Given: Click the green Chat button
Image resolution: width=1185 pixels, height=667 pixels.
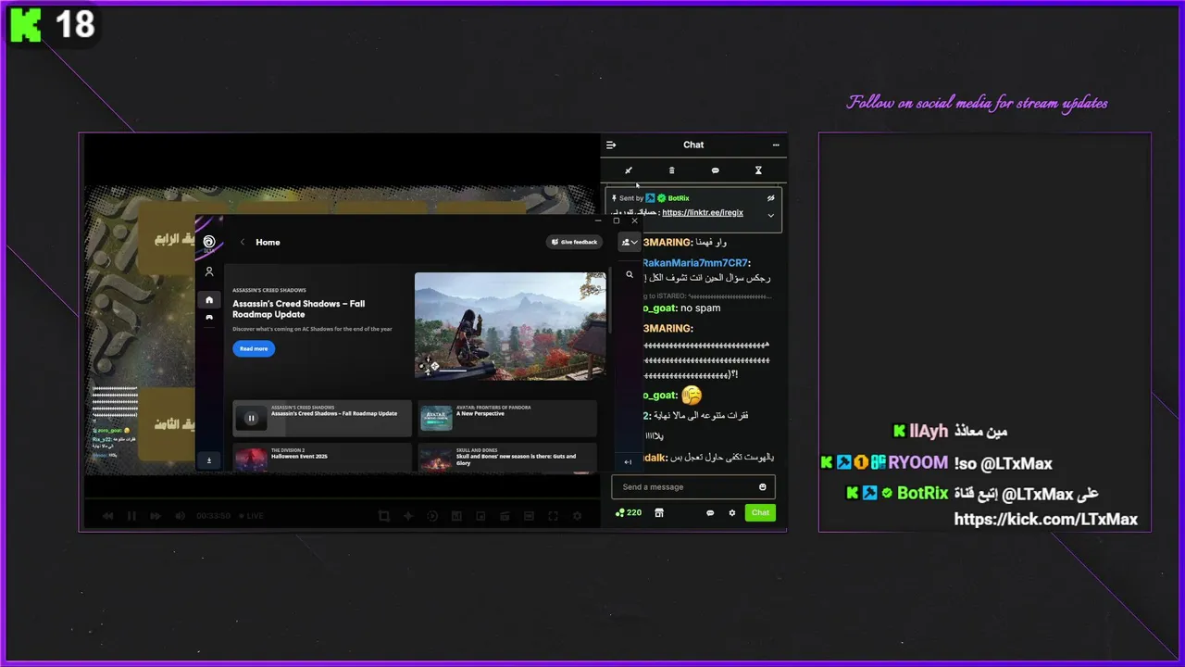Looking at the screenshot, I should pyautogui.click(x=760, y=512).
